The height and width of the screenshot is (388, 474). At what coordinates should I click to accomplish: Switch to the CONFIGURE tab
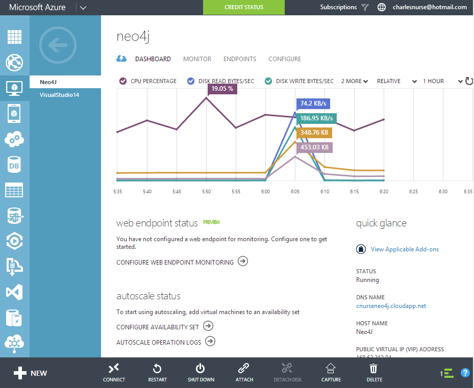285,59
